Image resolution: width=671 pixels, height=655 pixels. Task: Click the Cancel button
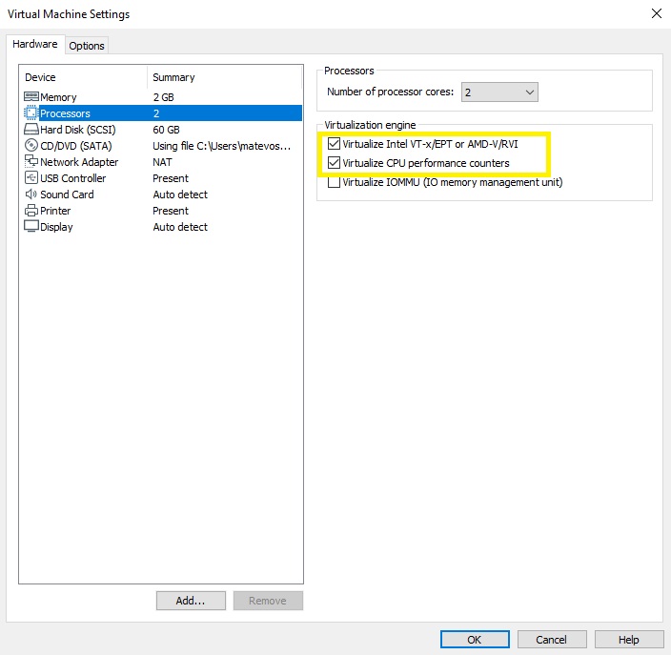tap(551, 640)
